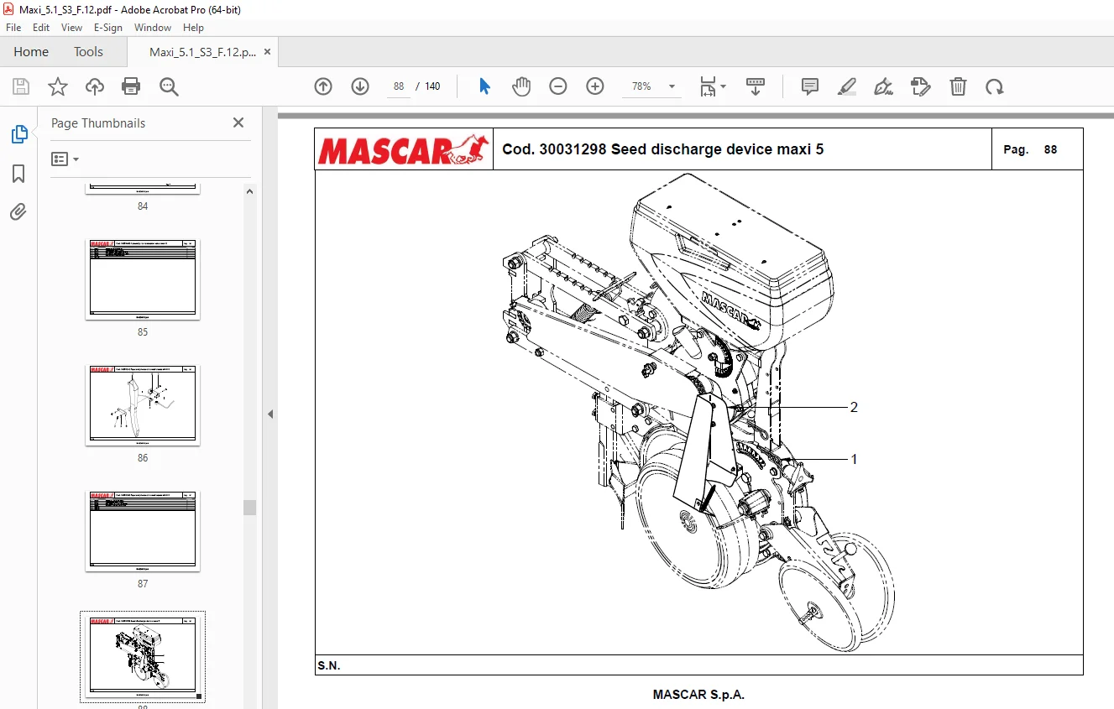The width and height of the screenshot is (1114, 709).
Task: Expand the fit page options arrow
Action: 724,86
